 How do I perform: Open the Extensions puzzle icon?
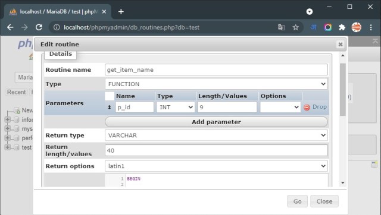coord(342,27)
